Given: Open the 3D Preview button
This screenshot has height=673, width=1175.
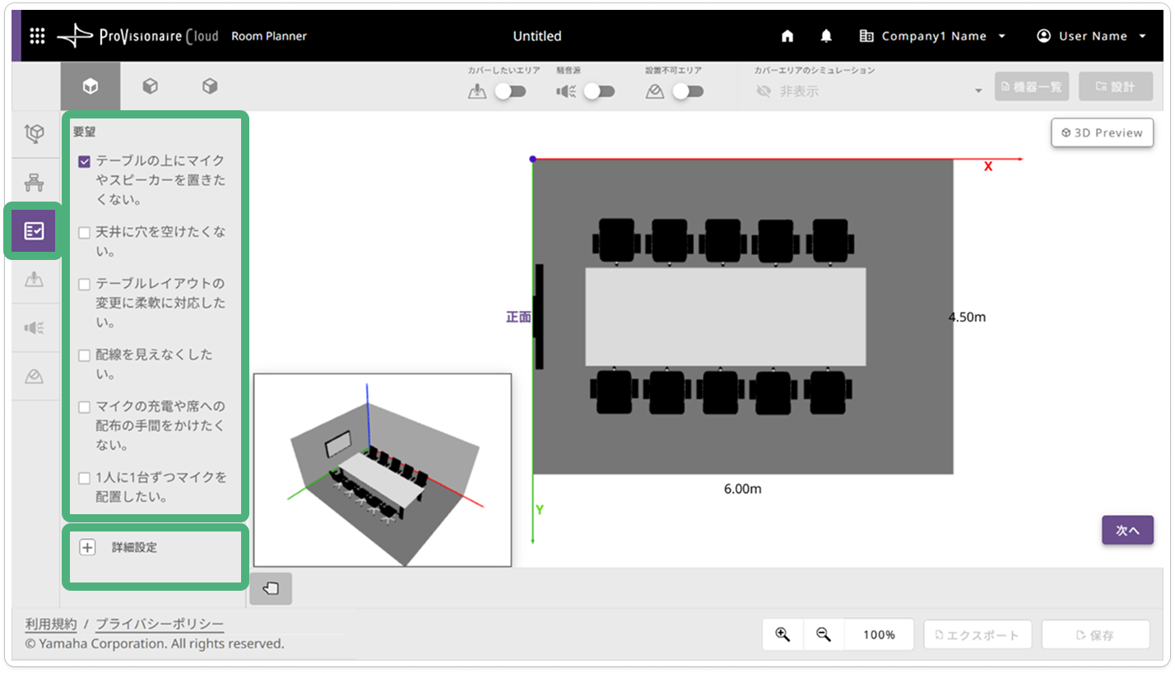Looking at the screenshot, I should coord(1102,132).
